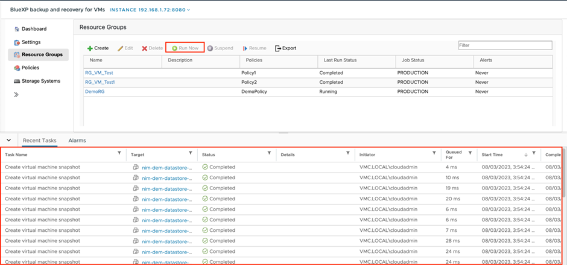Click target VM icon in 28 ms row
567x265 pixels.
tap(136, 241)
